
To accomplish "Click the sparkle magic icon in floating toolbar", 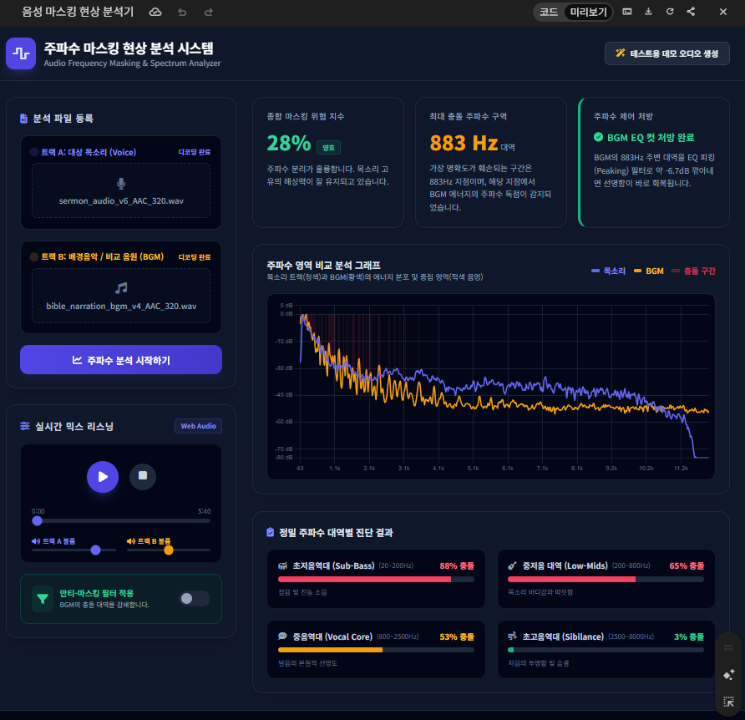I will click(728, 675).
